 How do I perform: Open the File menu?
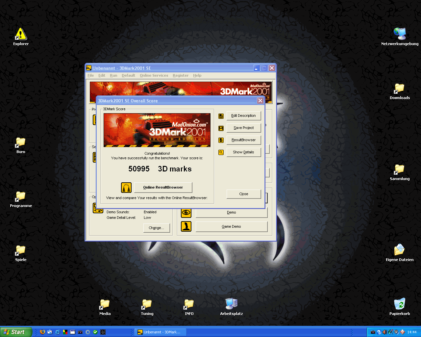pyautogui.click(x=91, y=75)
